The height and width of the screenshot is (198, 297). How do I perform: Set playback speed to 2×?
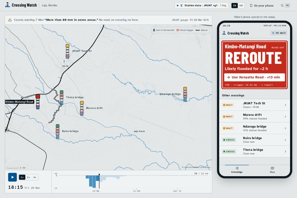point(28,177)
